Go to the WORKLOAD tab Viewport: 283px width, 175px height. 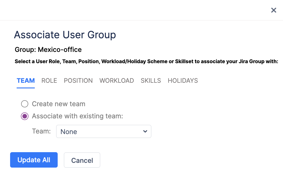pyautogui.click(x=117, y=81)
